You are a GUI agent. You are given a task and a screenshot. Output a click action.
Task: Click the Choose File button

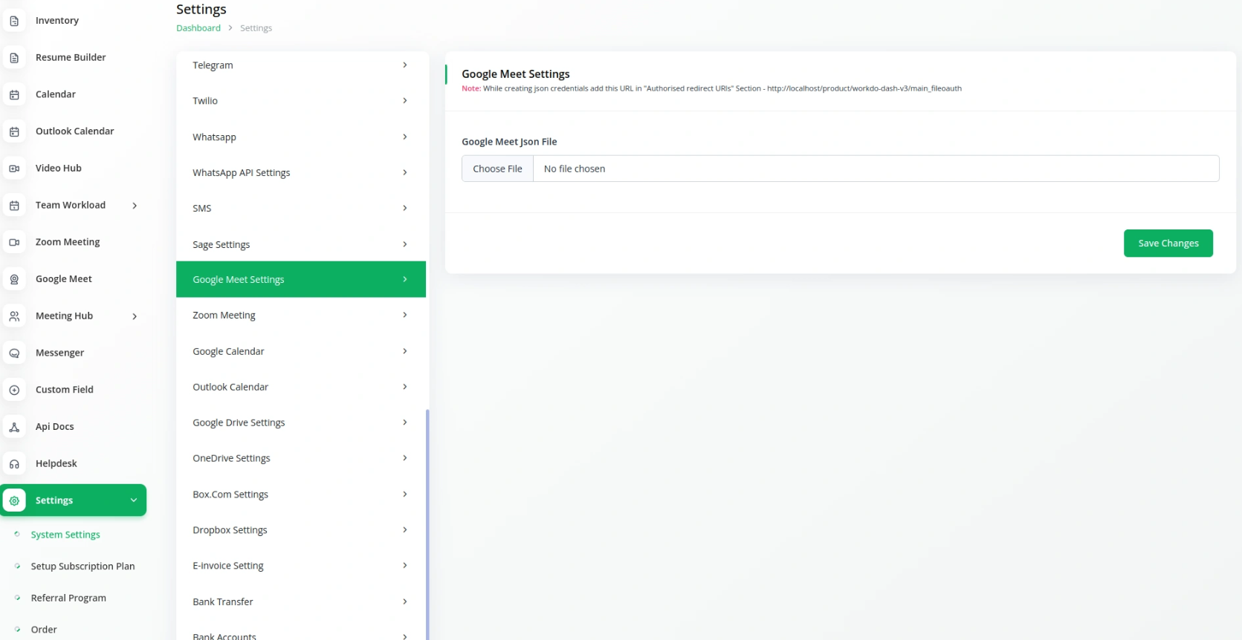pos(497,169)
